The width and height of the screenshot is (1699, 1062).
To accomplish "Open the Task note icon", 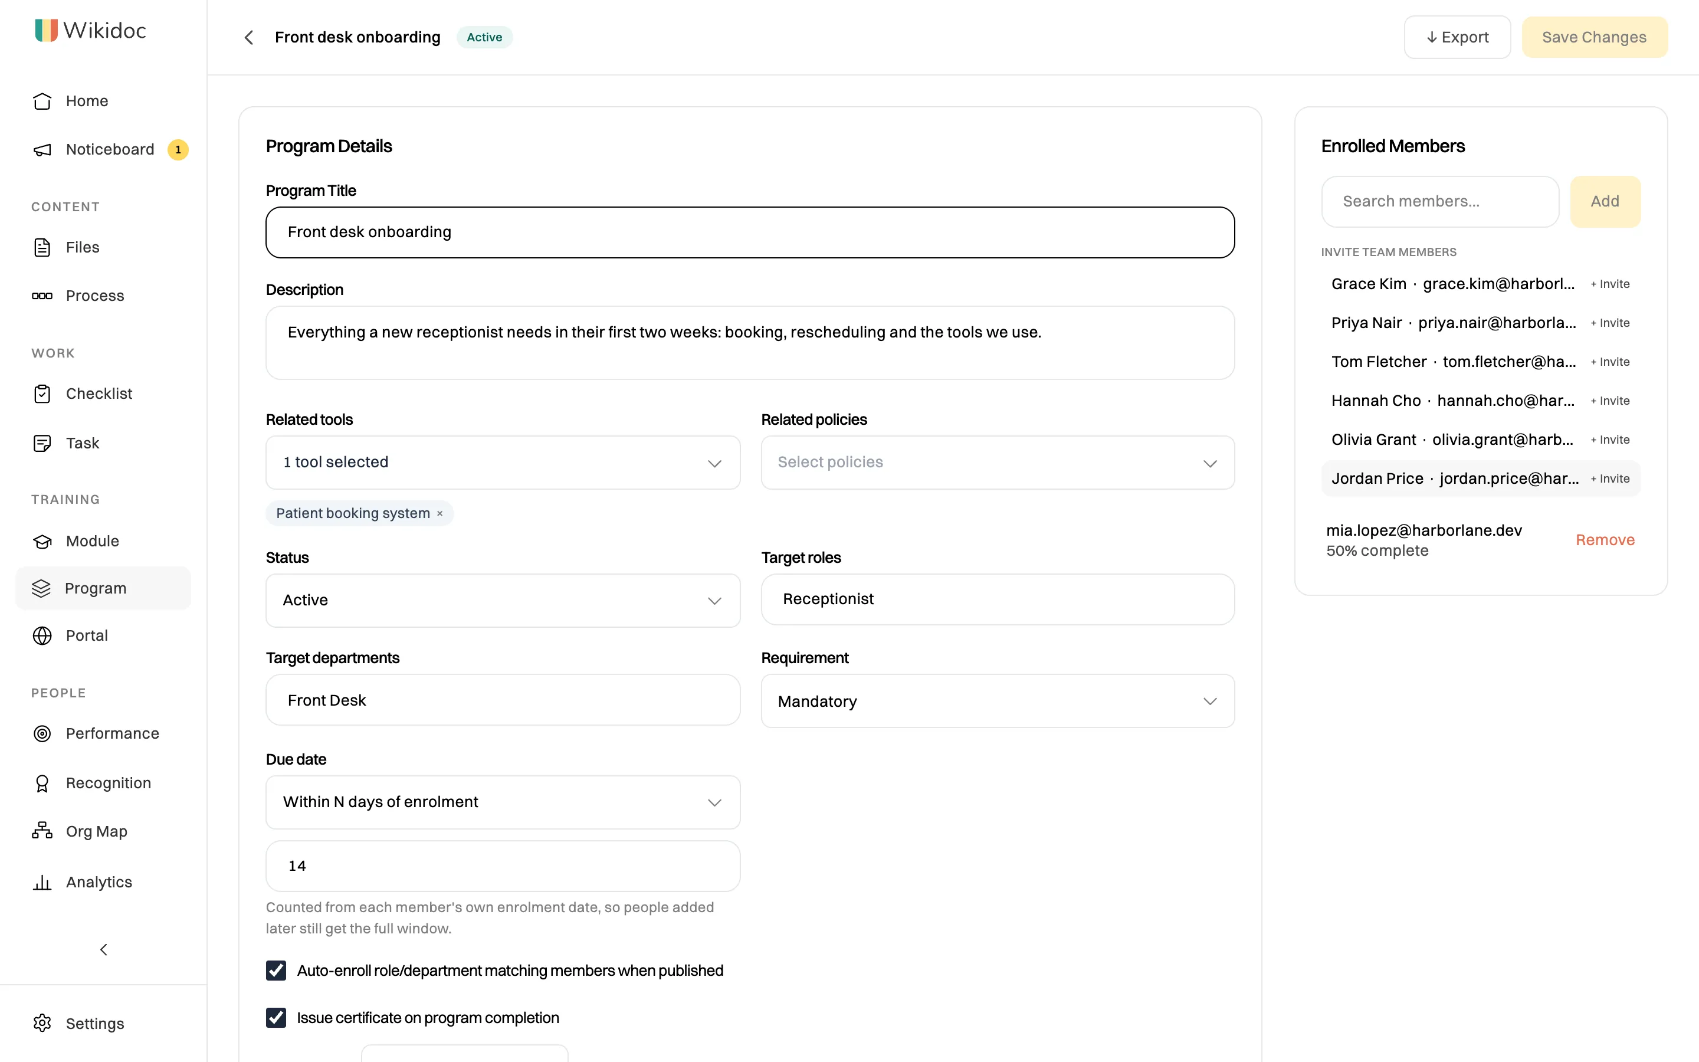I will click(x=42, y=443).
